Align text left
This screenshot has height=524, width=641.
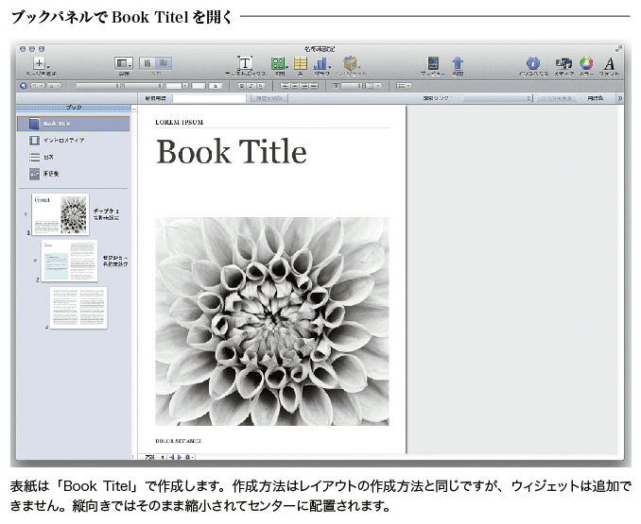(285, 86)
